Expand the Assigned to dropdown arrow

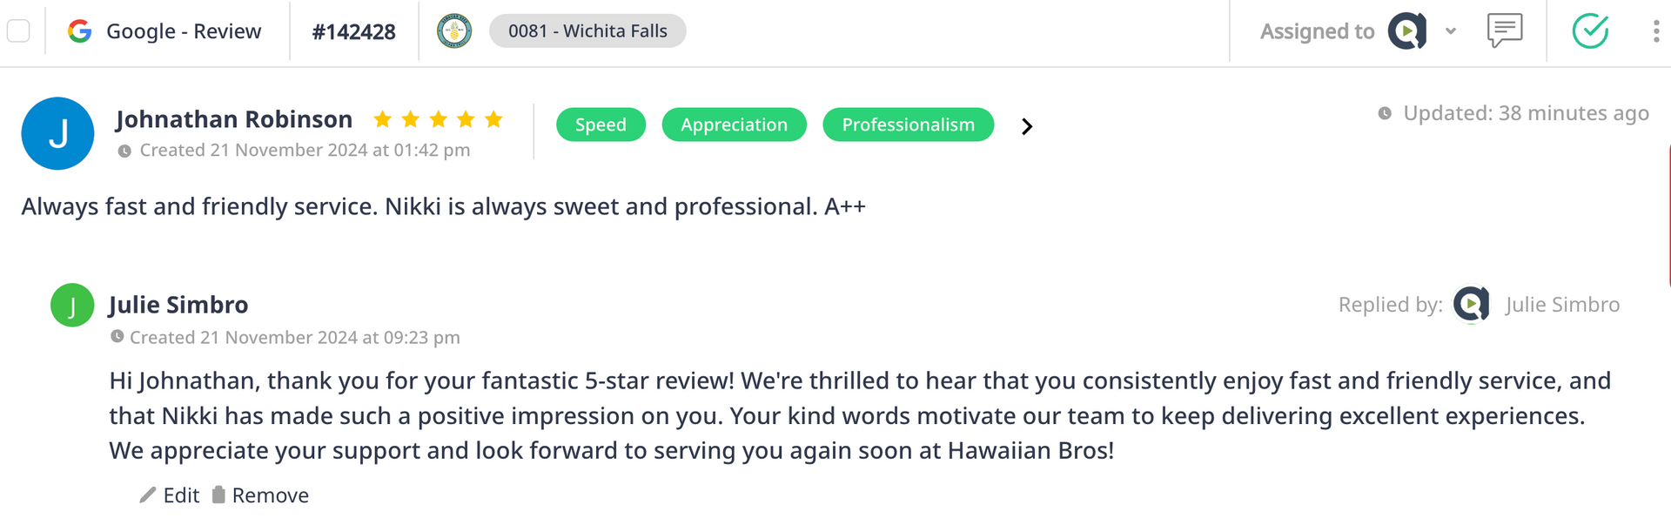1451,31
